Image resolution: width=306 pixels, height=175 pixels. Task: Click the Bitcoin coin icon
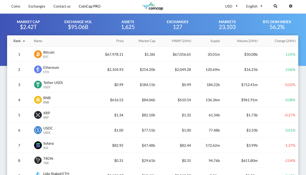click(38, 54)
